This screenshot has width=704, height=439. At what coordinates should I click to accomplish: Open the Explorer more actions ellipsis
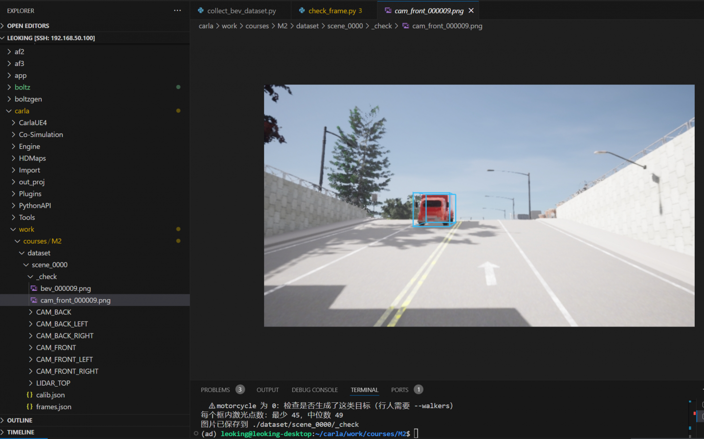coord(177,10)
